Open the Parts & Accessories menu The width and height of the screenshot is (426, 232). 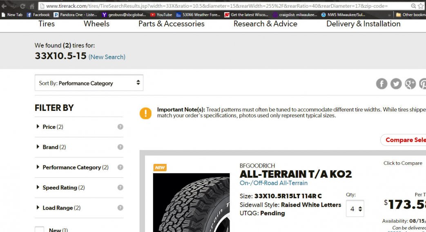pos(172,24)
